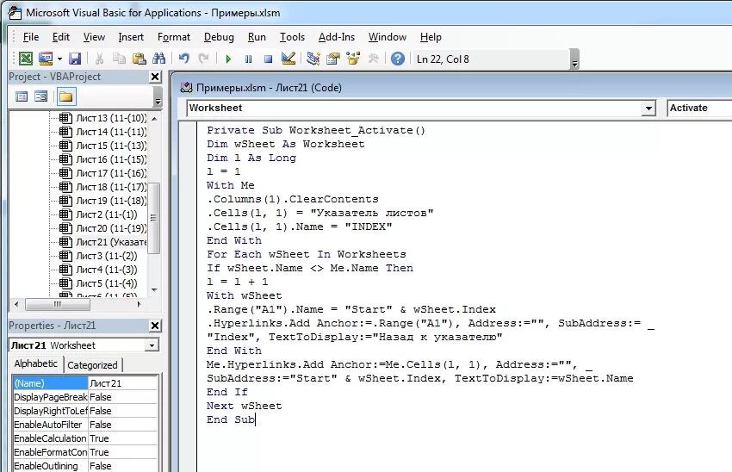This screenshot has height=472, width=732.
Task: Open the Insert menu
Action: click(131, 37)
